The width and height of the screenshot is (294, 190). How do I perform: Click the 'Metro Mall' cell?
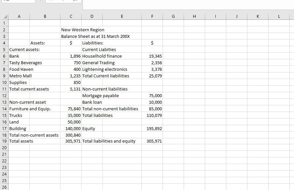pos(19,76)
